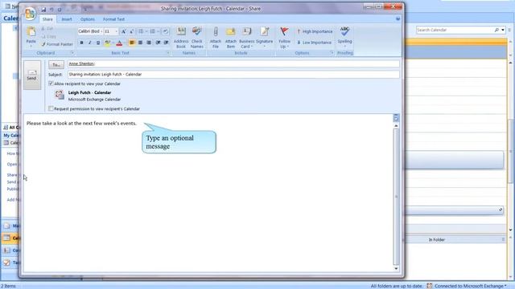The image size is (515, 289).
Task: Undo using the quick access toolbar arrow
Action: (51, 10)
